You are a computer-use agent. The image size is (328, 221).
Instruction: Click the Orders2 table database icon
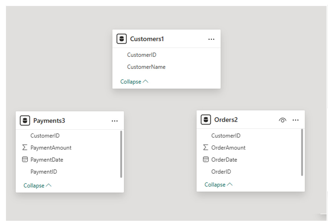click(206, 120)
